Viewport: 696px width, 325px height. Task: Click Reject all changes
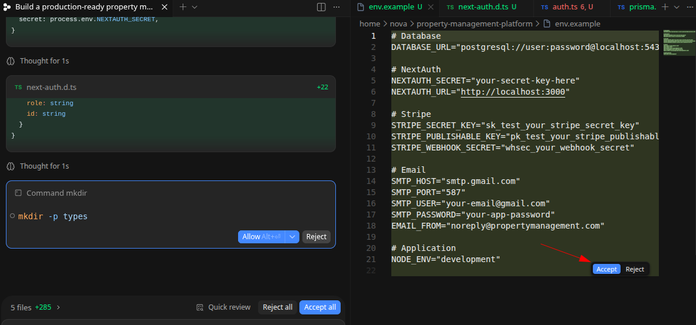click(278, 307)
